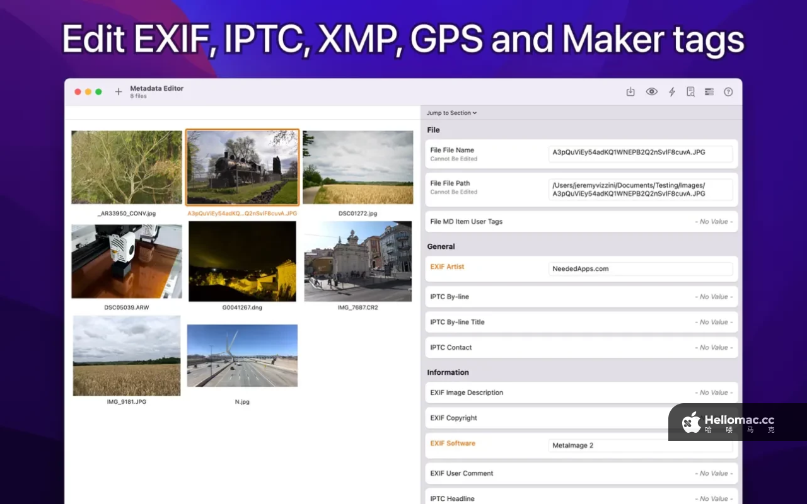This screenshot has width=807, height=504.
Task: Click the DSC05039.ARW file name label
Action: [x=127, y=307]
